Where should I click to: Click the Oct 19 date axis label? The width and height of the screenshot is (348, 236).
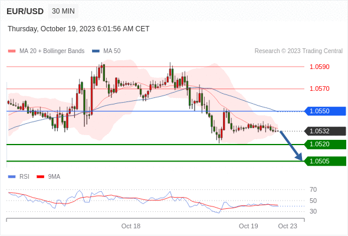[x=248, y=226]
